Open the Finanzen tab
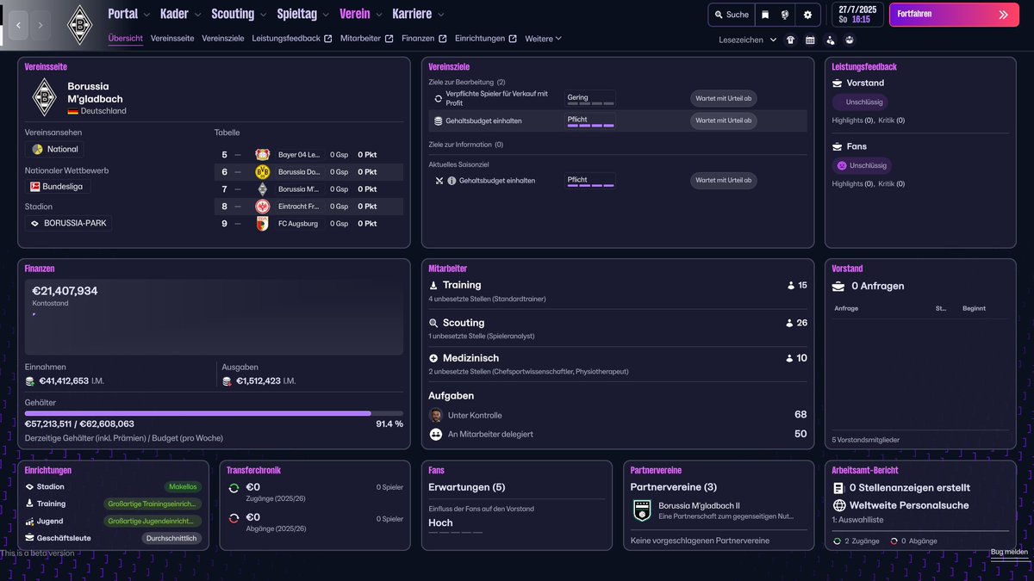 pyautogui.click(x=424, y=39)
